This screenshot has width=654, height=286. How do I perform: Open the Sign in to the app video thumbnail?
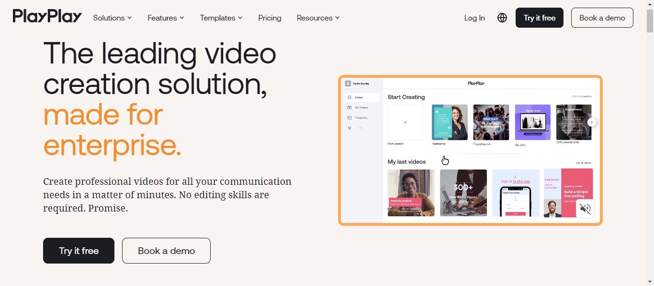(516, 193)
